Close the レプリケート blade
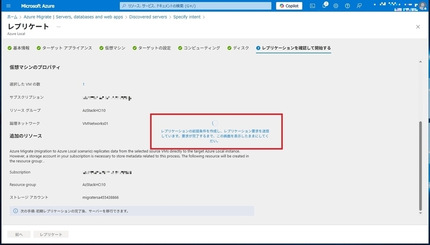 (418, 27)
